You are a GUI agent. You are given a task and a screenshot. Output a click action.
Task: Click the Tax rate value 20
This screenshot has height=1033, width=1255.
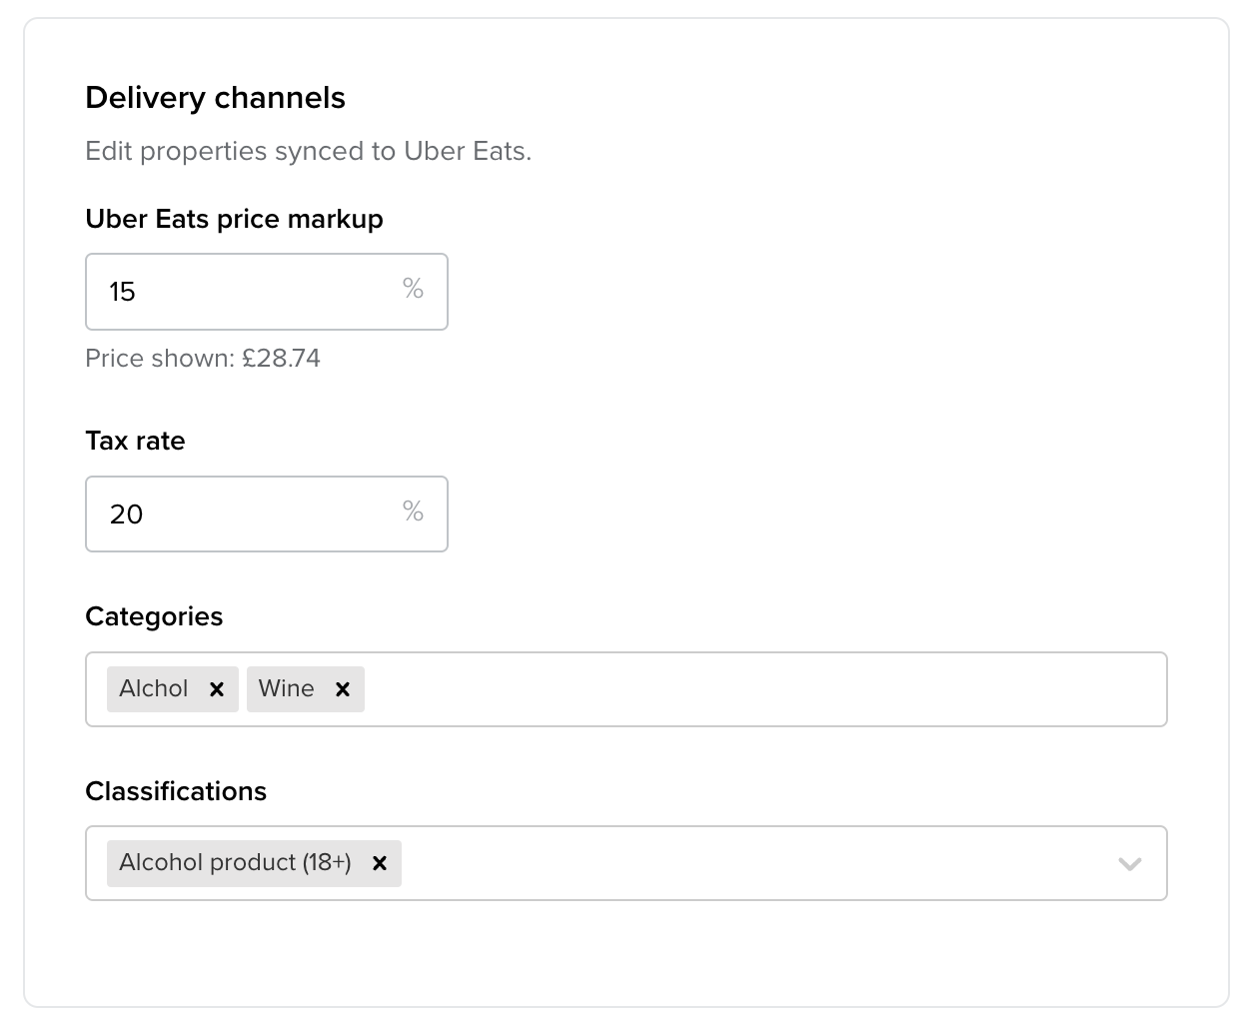127,515
